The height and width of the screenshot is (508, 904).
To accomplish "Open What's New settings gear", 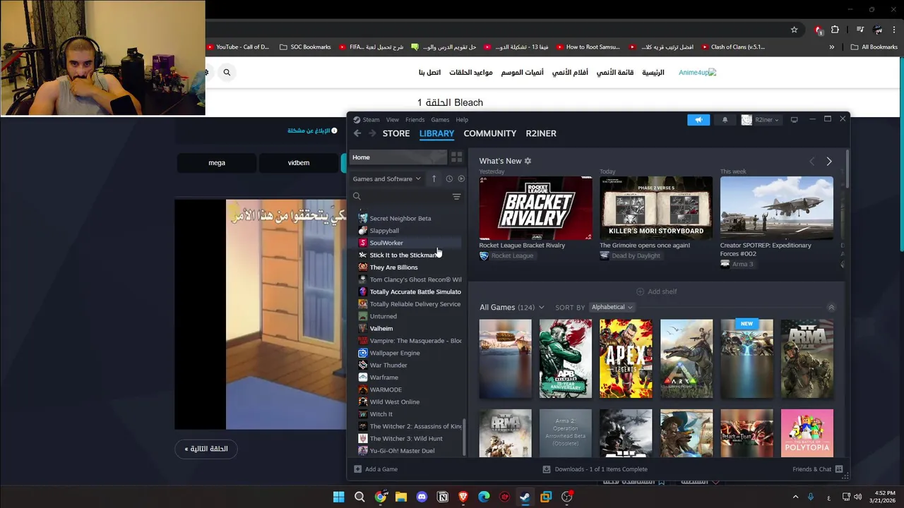I will click(x=528, y=161).
